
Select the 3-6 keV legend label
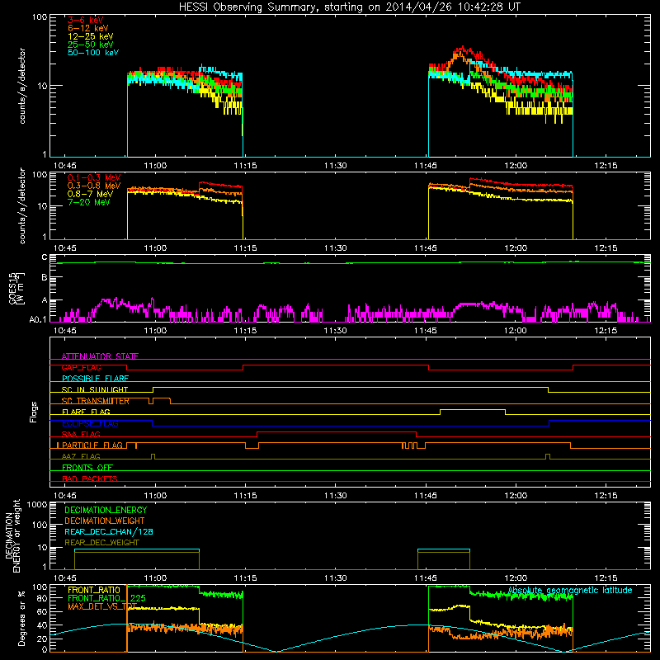pyautogui.click(x=85, y=20)
